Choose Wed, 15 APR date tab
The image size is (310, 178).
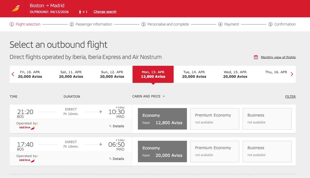click(235, 74)
